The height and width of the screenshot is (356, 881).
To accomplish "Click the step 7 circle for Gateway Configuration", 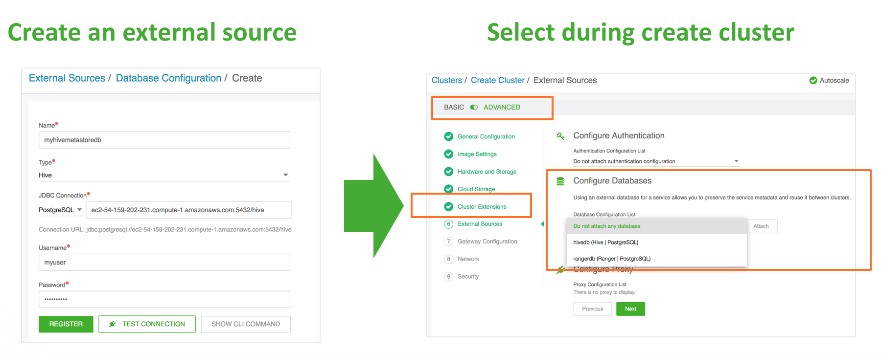I will click(448, 242).
